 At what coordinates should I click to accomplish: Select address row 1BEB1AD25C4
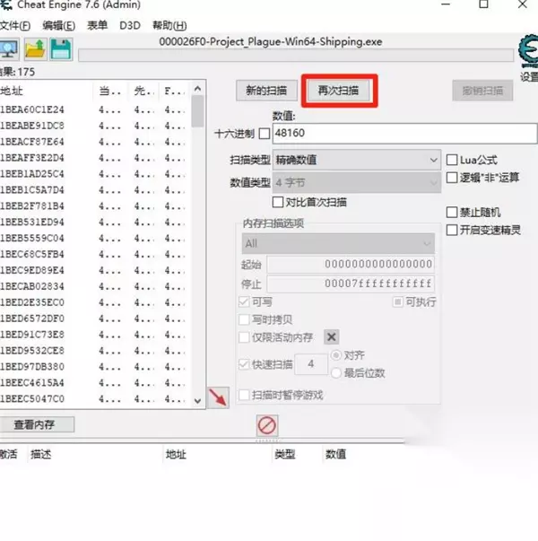(x=94, y=174)
